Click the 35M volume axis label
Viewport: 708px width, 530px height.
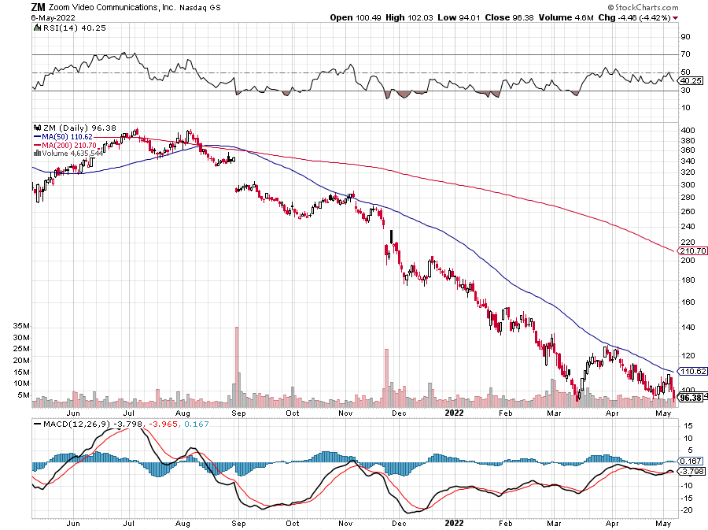coord(21,326)
